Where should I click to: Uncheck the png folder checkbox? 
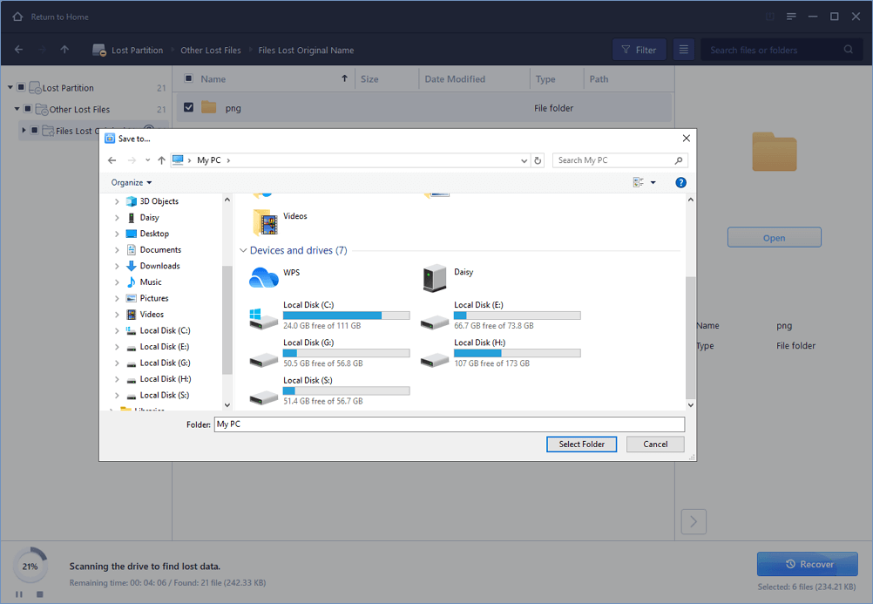(188, 108)
